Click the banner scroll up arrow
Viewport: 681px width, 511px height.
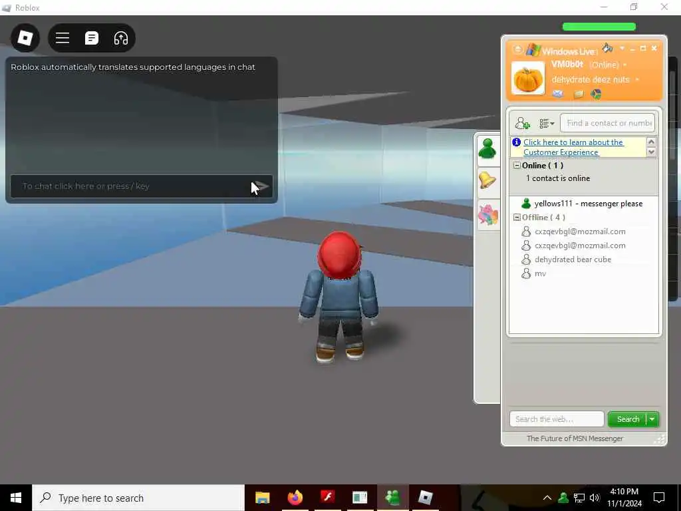tap(651, 142)
